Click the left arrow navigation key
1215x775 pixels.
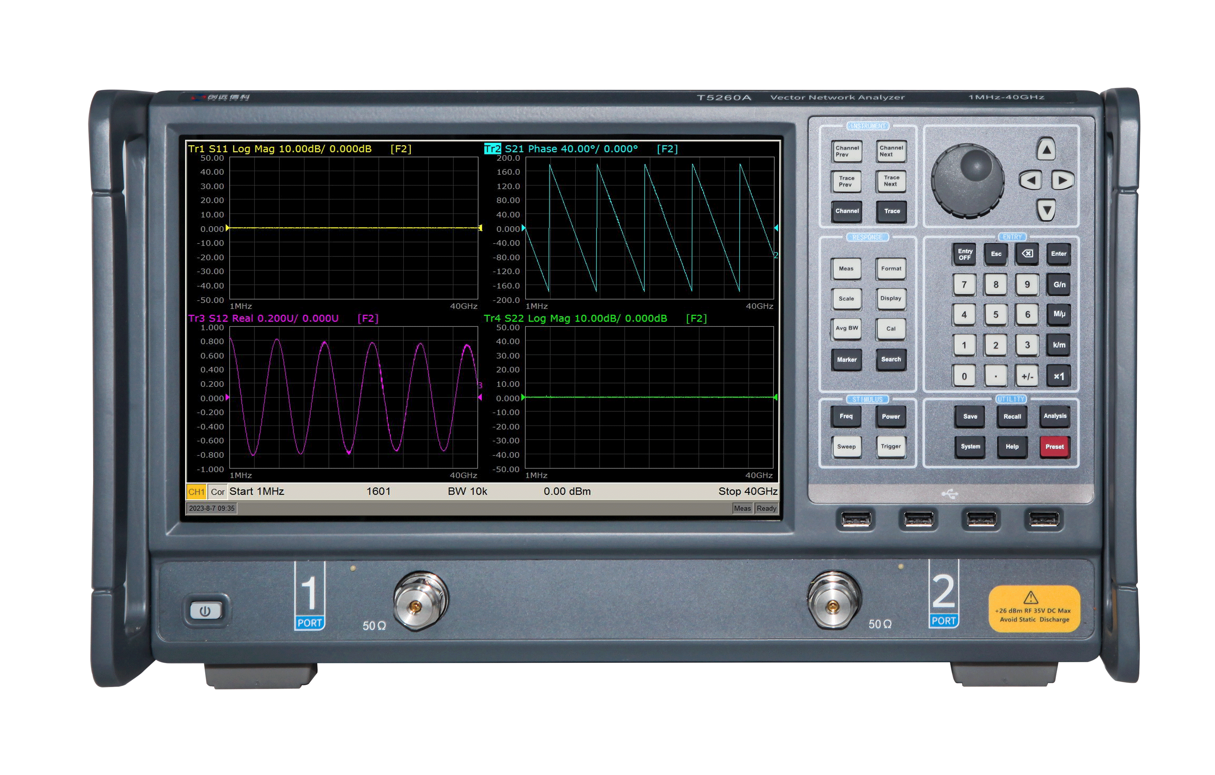click(1031, 180)
